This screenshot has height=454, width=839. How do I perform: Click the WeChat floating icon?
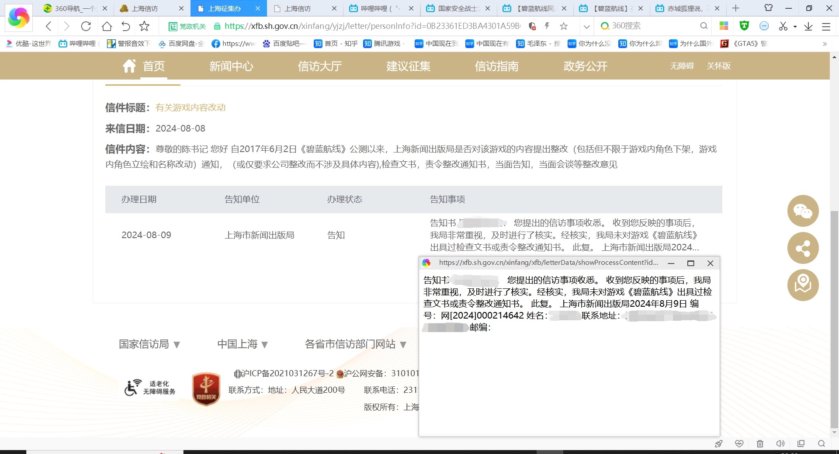pos(803,211)
